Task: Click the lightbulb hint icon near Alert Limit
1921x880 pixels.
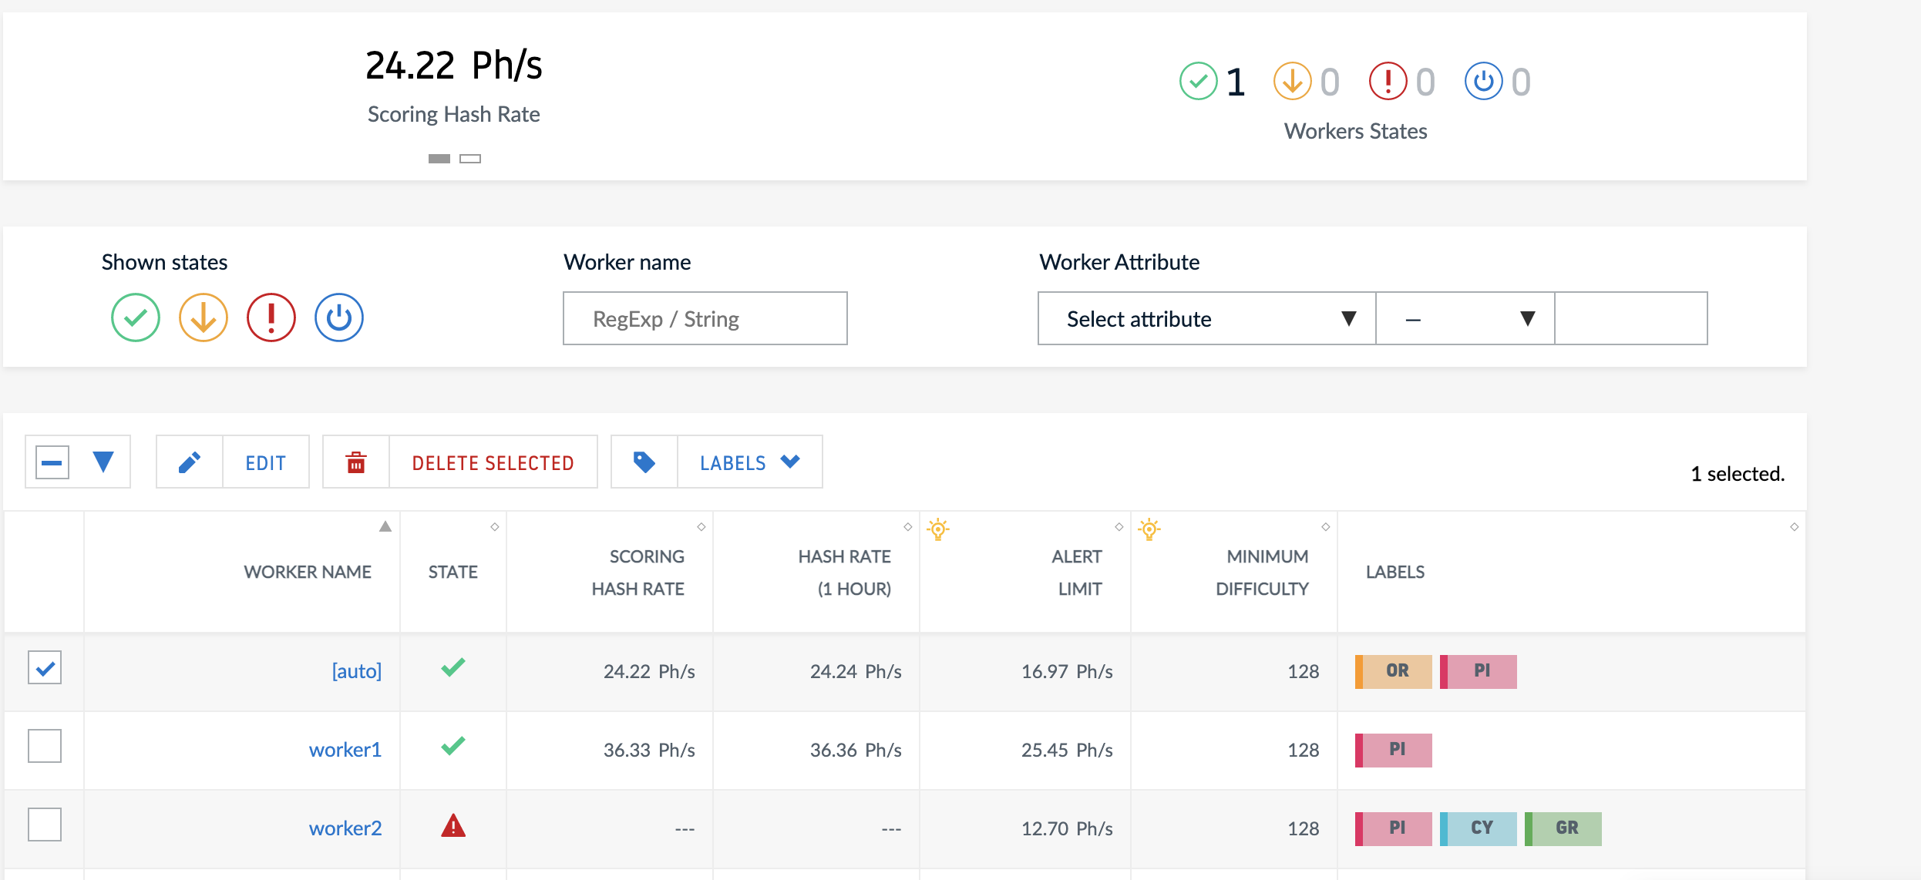Action: (938, 529)
